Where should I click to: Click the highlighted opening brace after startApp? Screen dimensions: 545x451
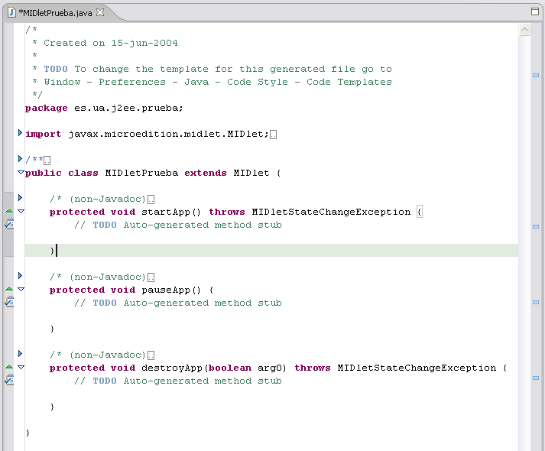tap(420, 212)
